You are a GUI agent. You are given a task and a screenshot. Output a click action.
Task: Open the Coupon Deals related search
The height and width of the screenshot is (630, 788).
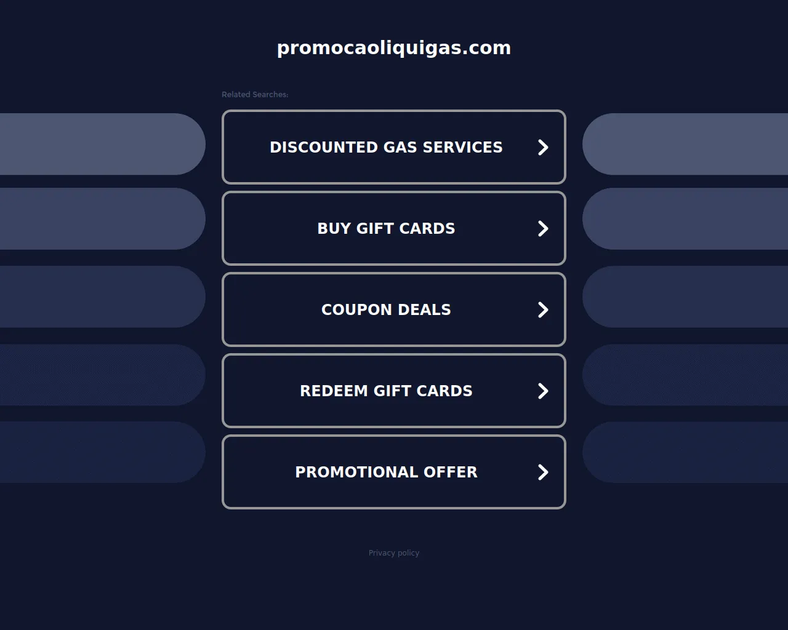coord(386,310)
